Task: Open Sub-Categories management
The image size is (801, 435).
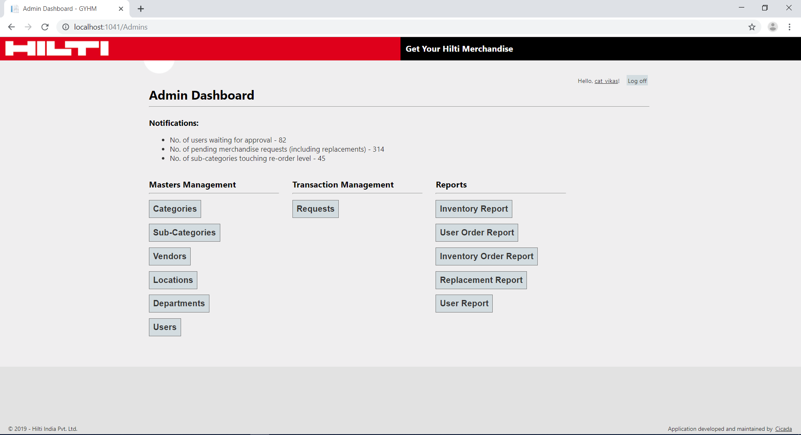Action: tap(184, 232)
